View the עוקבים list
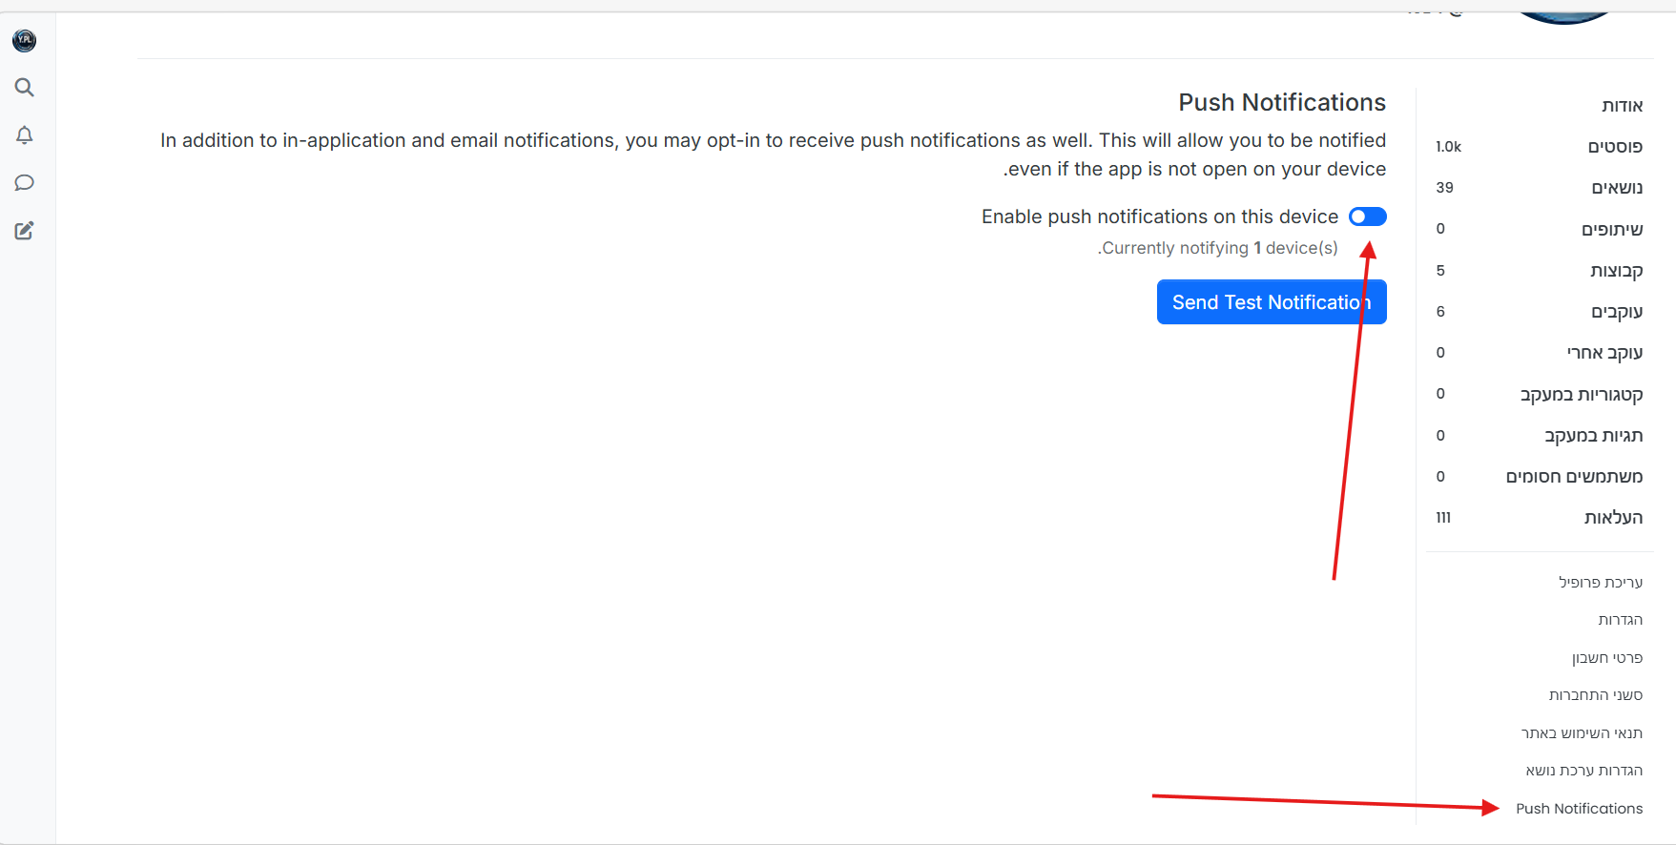 pos(1616,312)
